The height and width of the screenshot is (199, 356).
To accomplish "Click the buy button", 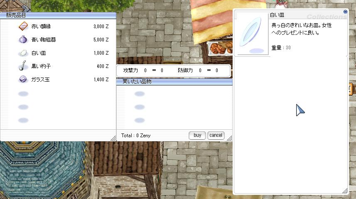I will click(x=197, y=135).
